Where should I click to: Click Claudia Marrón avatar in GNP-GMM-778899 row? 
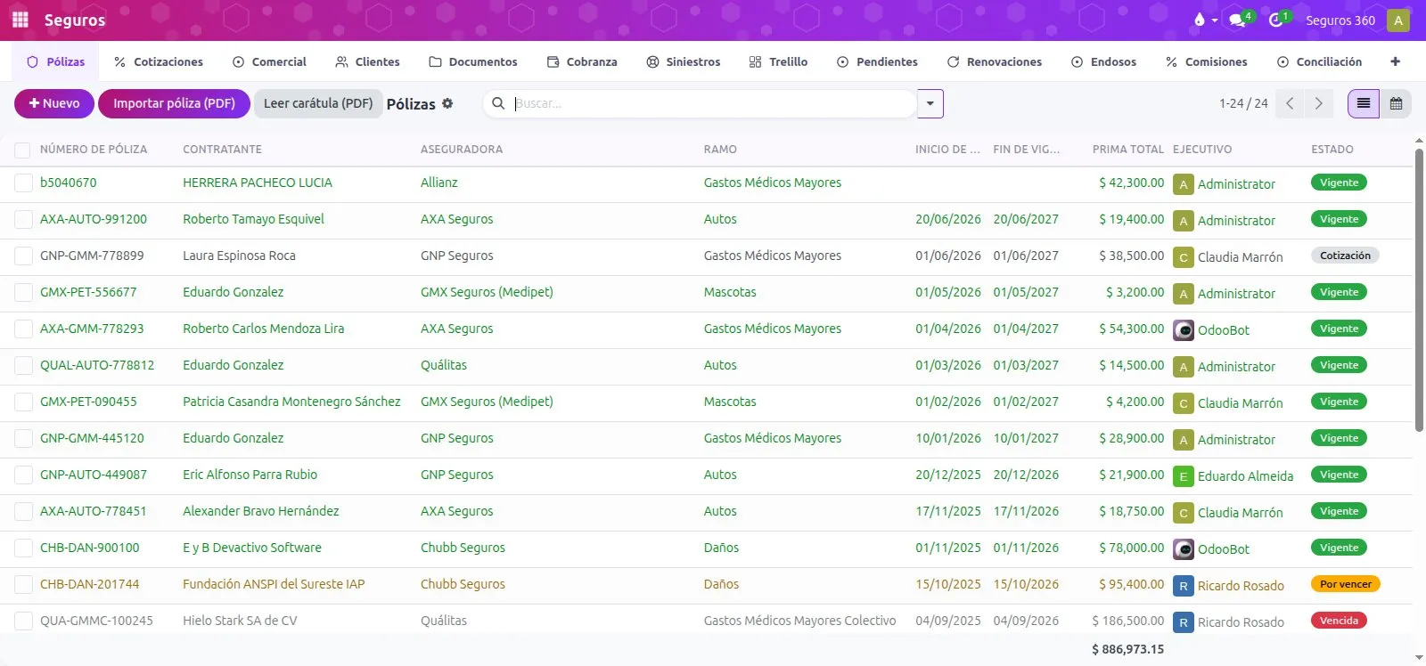click(1184, 257)
